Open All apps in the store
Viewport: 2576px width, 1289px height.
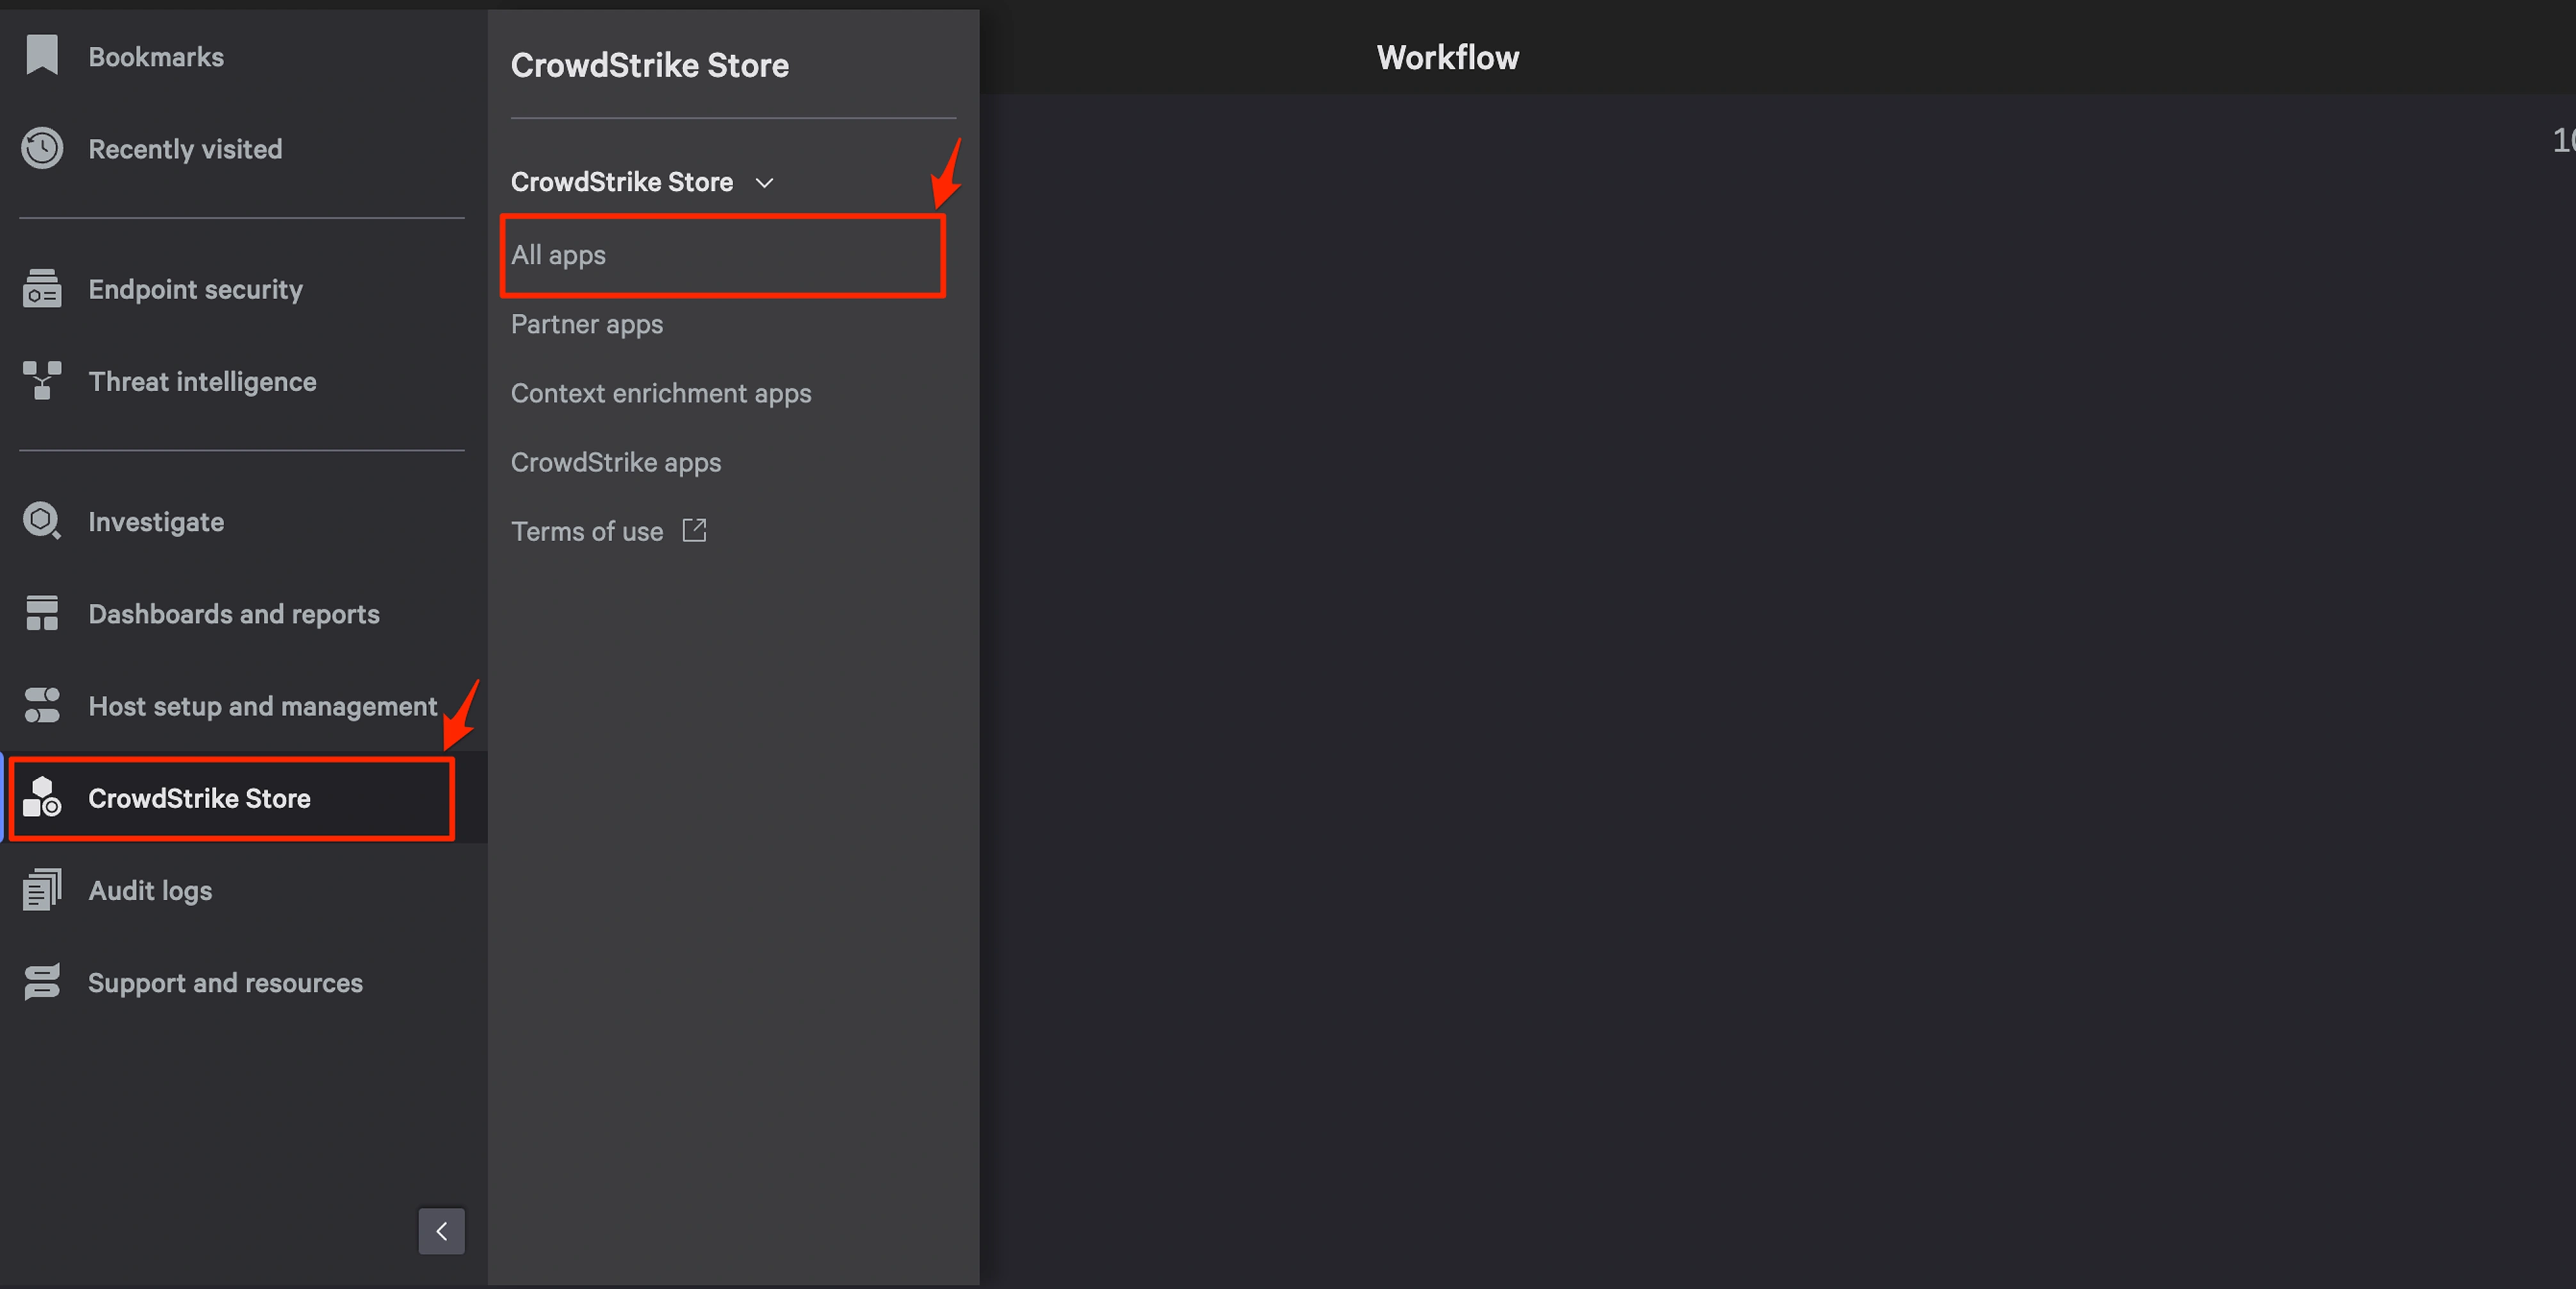pos(558,255)
